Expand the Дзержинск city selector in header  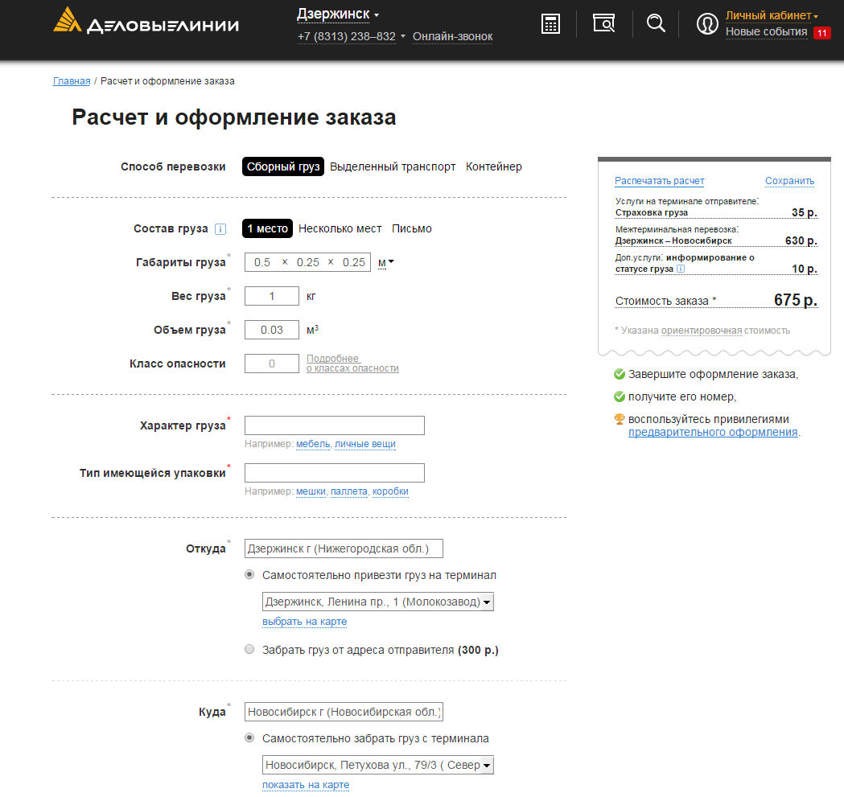click(x=337, y=14)
